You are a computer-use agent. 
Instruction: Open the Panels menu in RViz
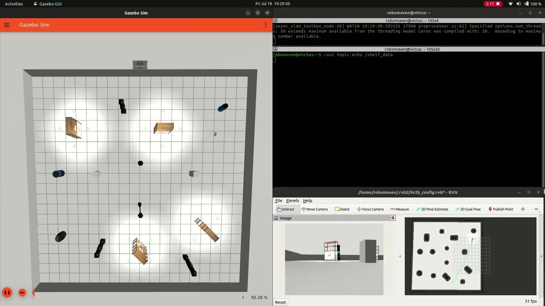[293, 201]
